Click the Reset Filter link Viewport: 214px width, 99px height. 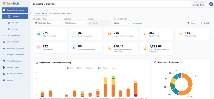(137, 24)
